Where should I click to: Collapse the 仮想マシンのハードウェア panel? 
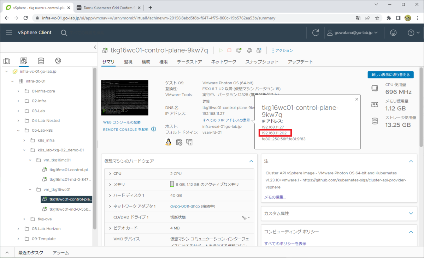(x=251, y=161)
